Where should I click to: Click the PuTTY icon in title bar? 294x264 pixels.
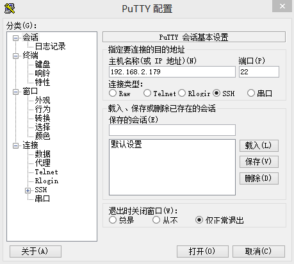click(10, 9)
